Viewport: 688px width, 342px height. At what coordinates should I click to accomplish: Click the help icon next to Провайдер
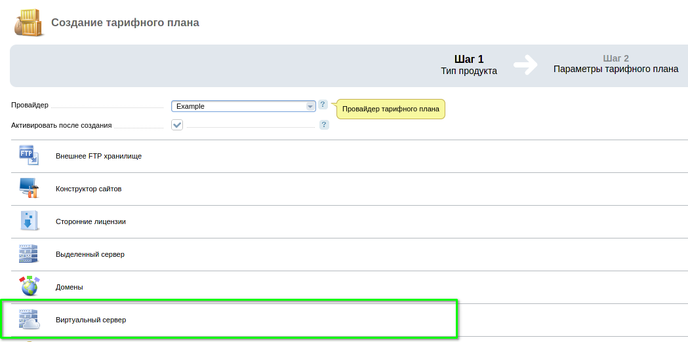pos(323,105)
